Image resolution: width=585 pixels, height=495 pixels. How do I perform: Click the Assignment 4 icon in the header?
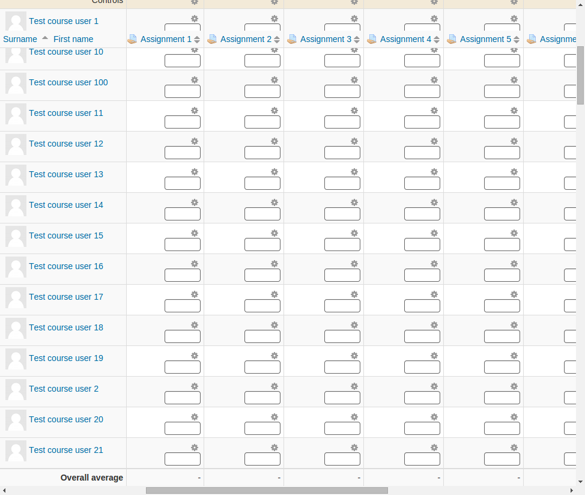(372, 39)
